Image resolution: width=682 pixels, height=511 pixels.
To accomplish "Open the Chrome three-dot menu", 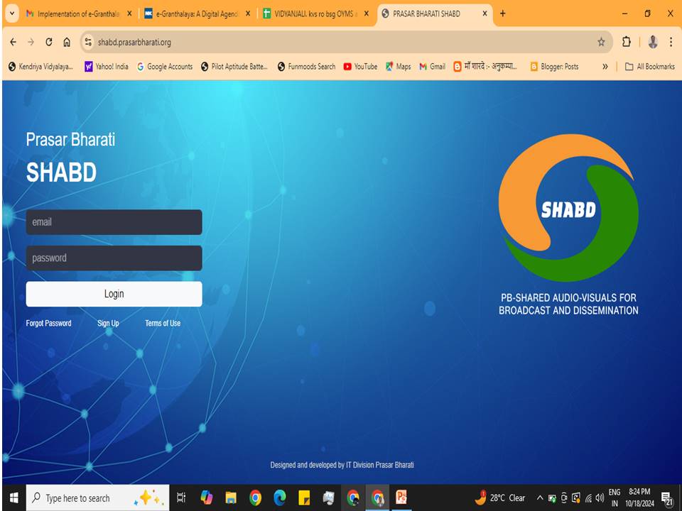I will tap(671, 42).
